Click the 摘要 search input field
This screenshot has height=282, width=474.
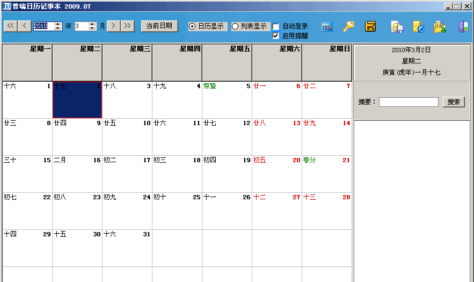(x=409, y=102)
